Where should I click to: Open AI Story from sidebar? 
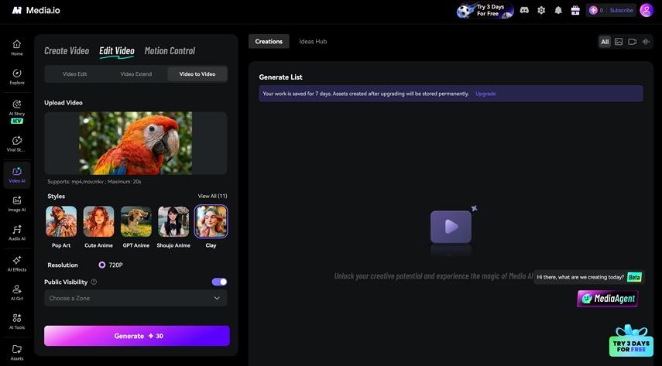tap(17, 111)
